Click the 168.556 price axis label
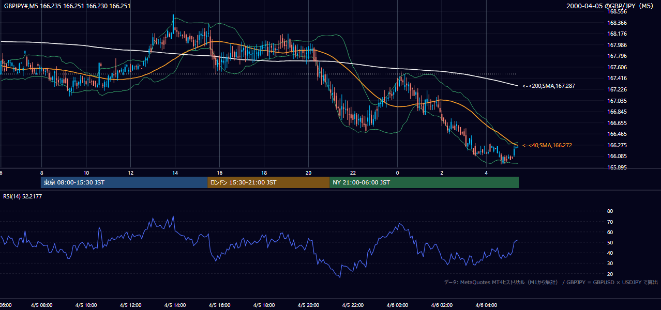Image resolution: width=661 pixels, height=310 pixels. 617,11
